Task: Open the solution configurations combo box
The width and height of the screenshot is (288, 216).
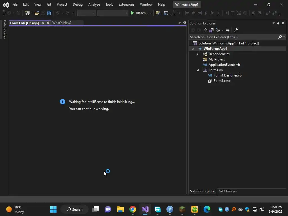Action: (86, 13)
